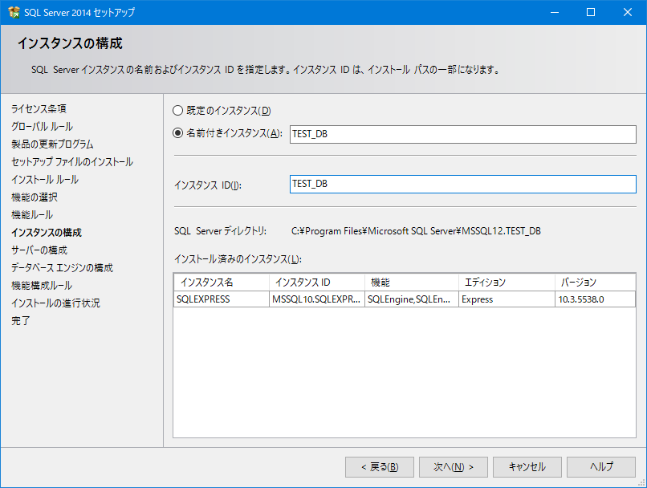Click the MSSQL10.SQLEXPR... instance ID cell
This screenshot has width=647, height=488.
pos(317,299)
